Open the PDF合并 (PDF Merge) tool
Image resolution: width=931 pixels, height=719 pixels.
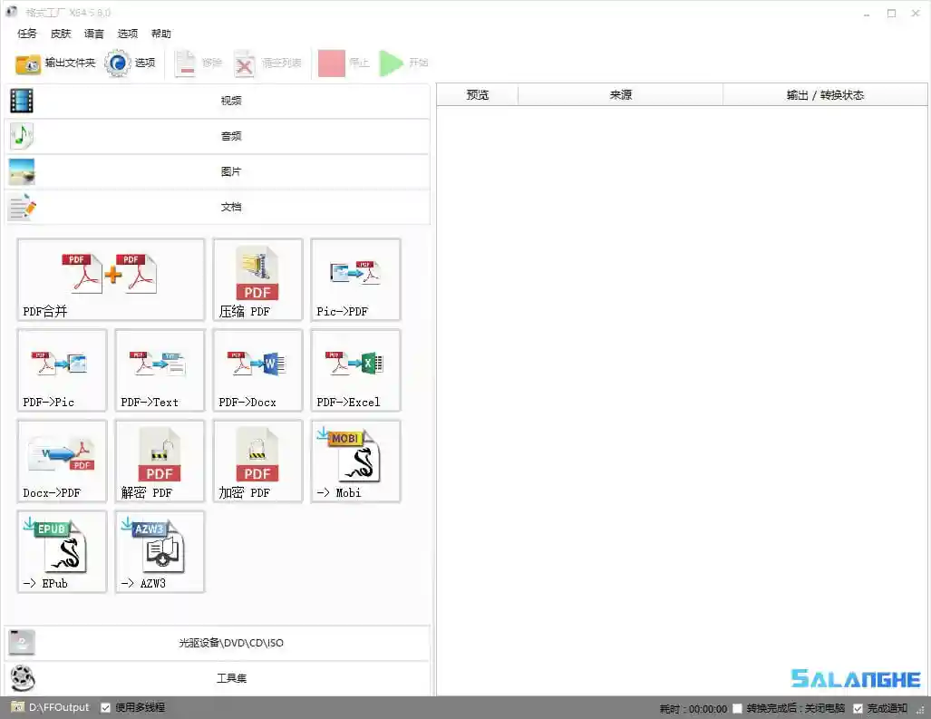(109, 279)
